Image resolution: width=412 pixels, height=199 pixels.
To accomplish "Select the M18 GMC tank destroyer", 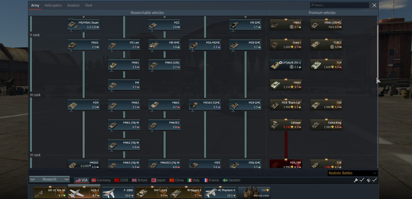I will (245, 105).
